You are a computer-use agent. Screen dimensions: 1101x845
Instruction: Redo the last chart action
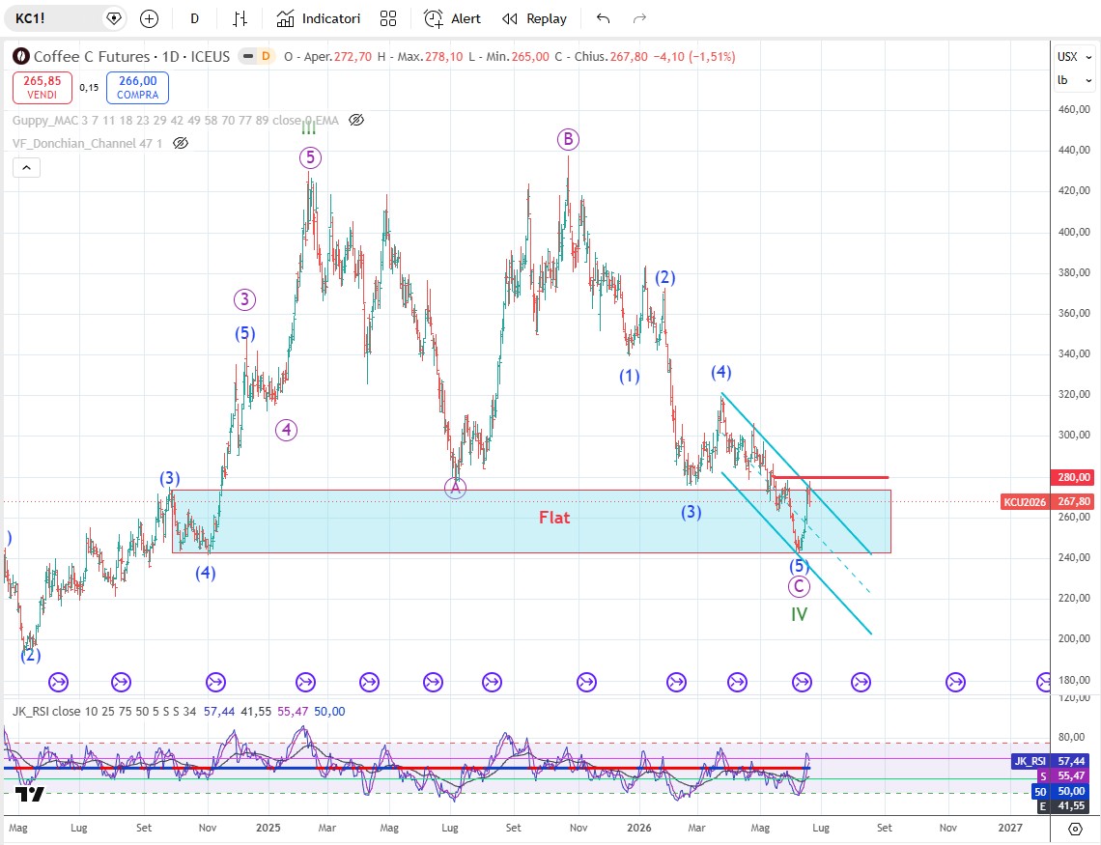639,19
